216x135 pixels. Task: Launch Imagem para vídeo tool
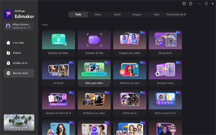tap(130, 43)
